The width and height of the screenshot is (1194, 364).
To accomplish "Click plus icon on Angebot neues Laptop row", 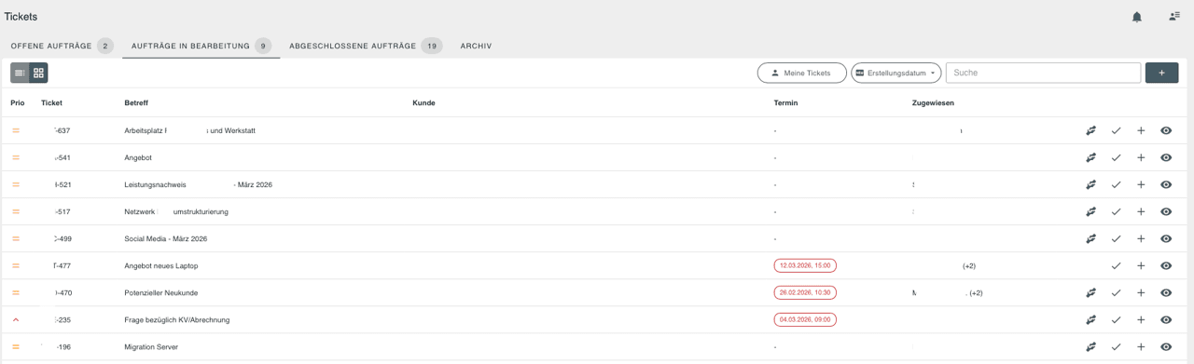I will (1141, 266).
